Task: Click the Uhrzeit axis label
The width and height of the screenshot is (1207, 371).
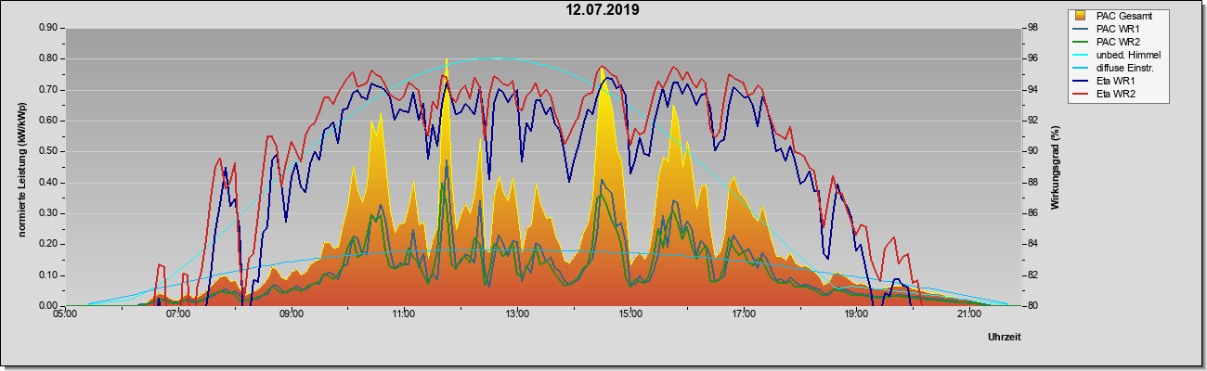Action: click(x=1004, y=338)
